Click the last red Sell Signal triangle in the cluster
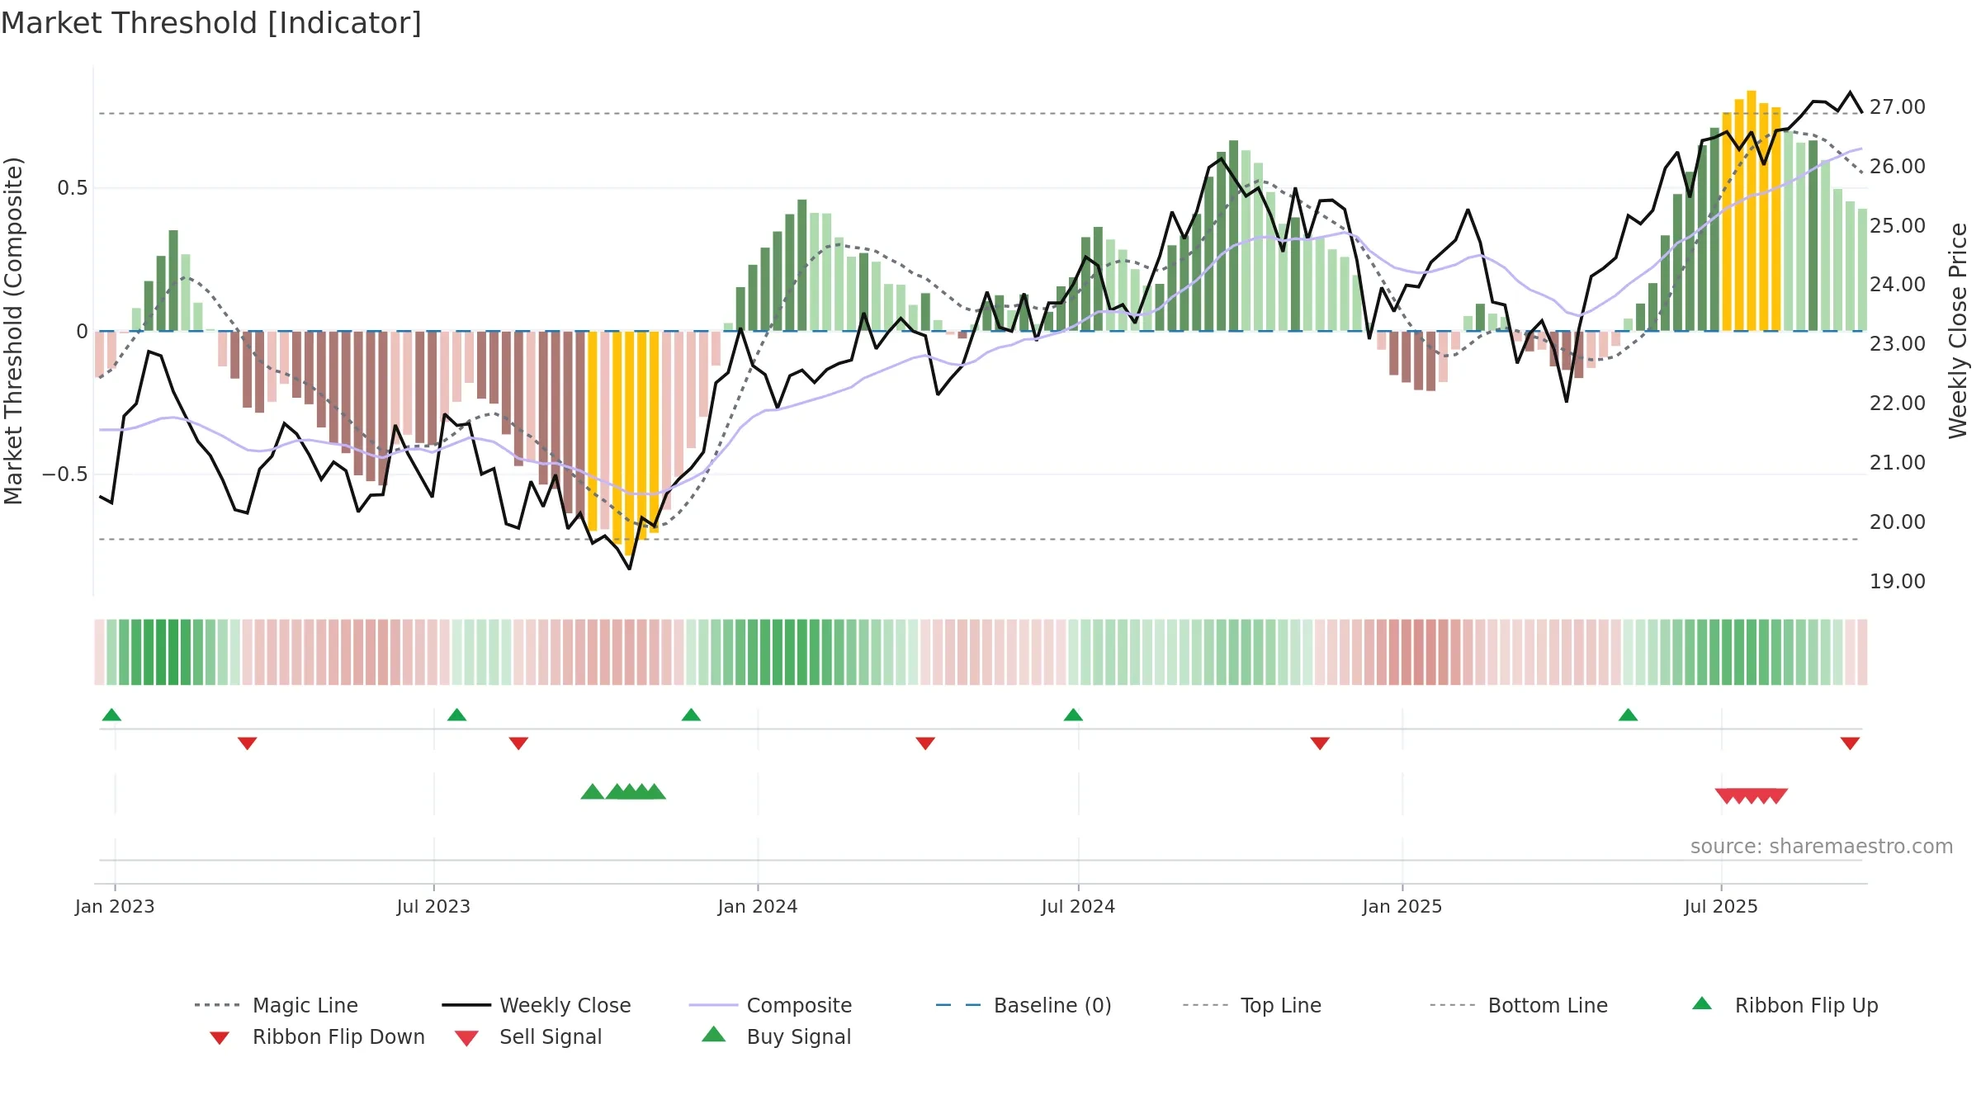 (1777, 795)
